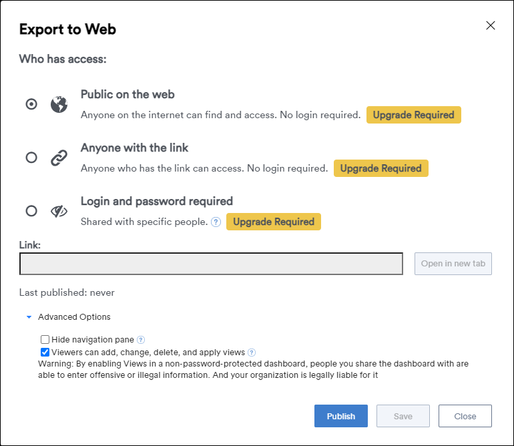This screenshot has height=446, width=514.
Task: Enable the Hide navigation pane checkbox
Action: point(45,339)
